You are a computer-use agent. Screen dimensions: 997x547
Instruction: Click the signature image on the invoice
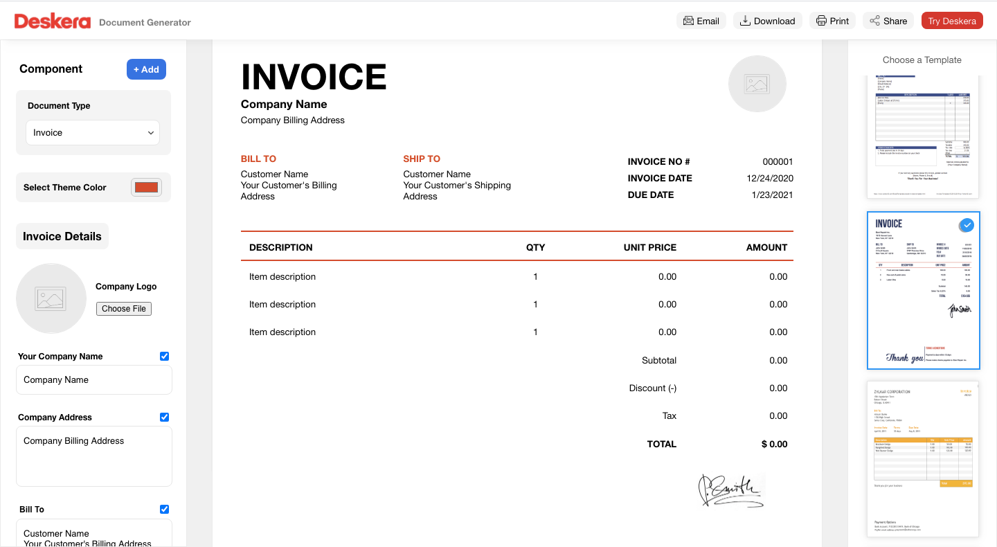(x=730, y=490)
